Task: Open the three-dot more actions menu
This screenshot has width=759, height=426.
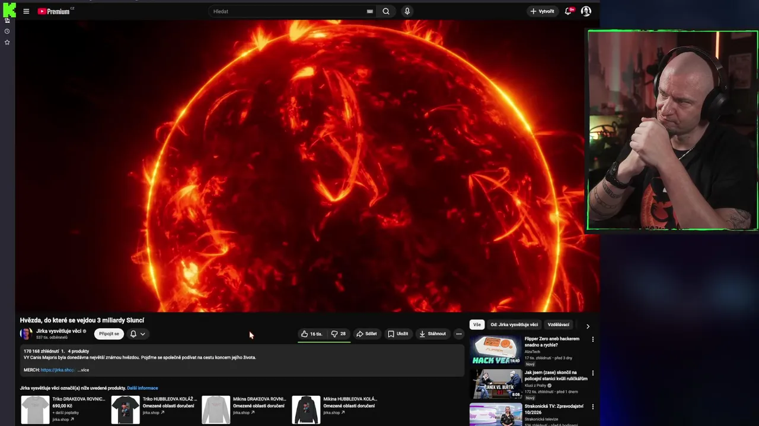Action: [x=458, y=334]
